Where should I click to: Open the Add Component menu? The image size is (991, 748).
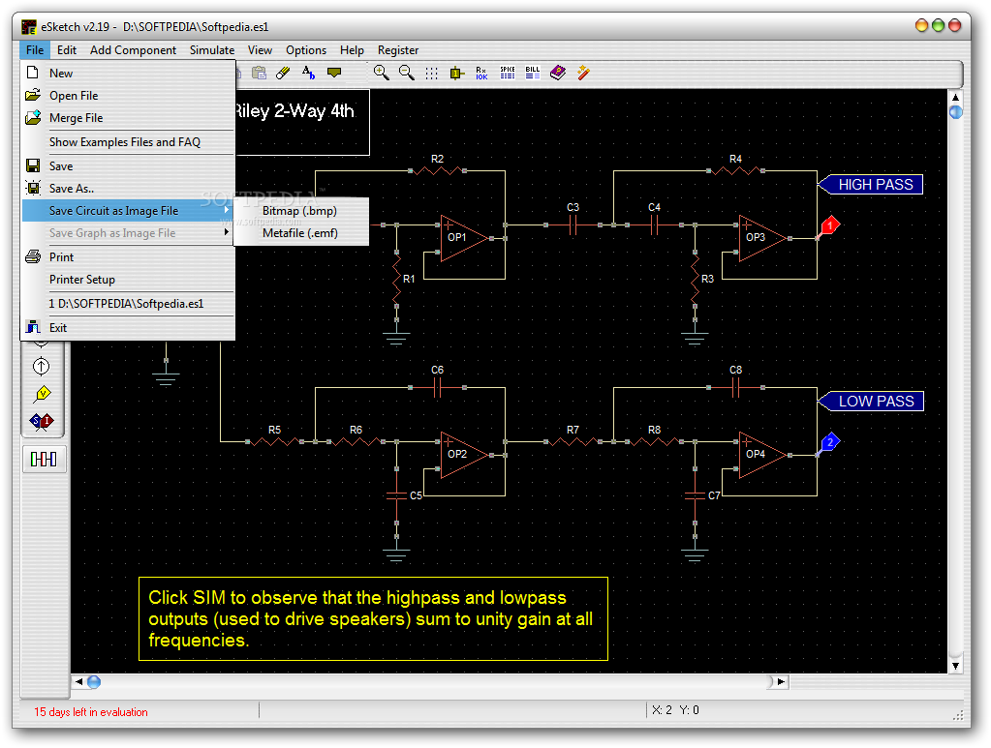[x=133, y=50]
